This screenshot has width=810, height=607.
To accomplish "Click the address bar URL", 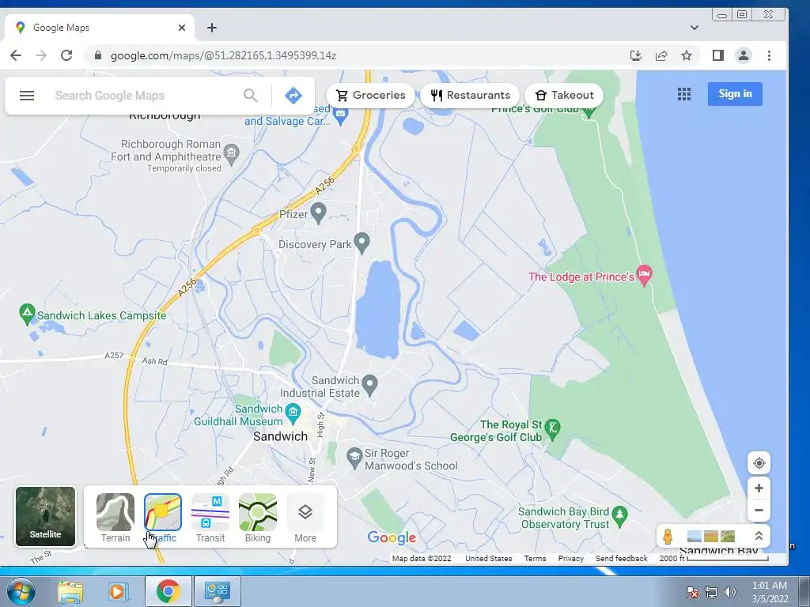I will [223, 55].
